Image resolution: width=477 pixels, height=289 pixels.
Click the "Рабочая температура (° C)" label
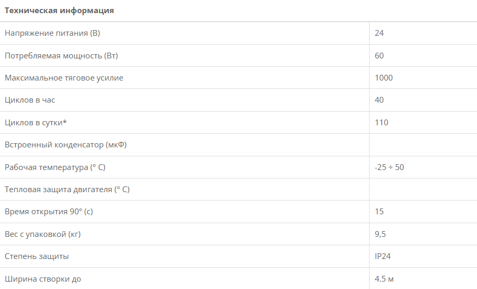pyautogui.click(x=55, y=167)
